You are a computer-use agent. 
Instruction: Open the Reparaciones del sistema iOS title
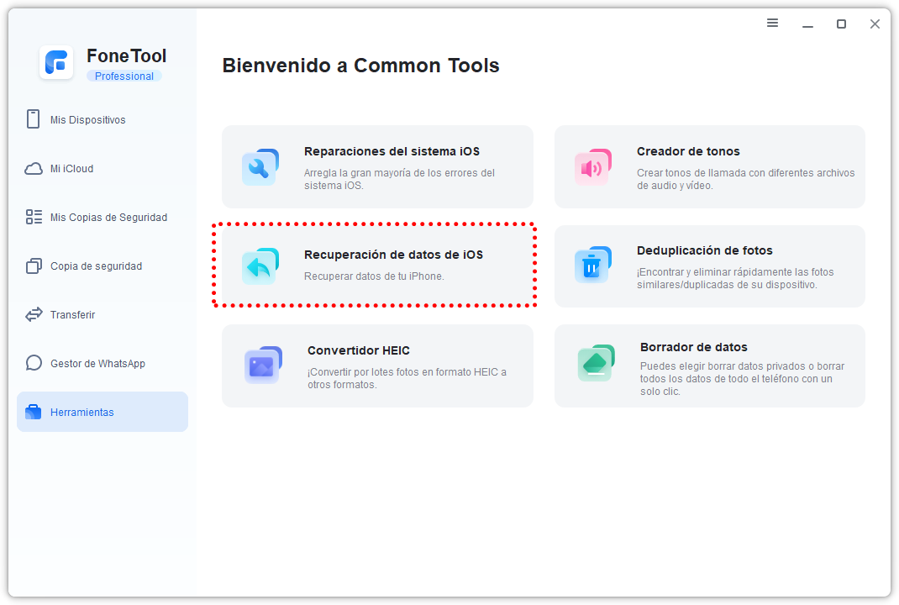pos(392,152)
